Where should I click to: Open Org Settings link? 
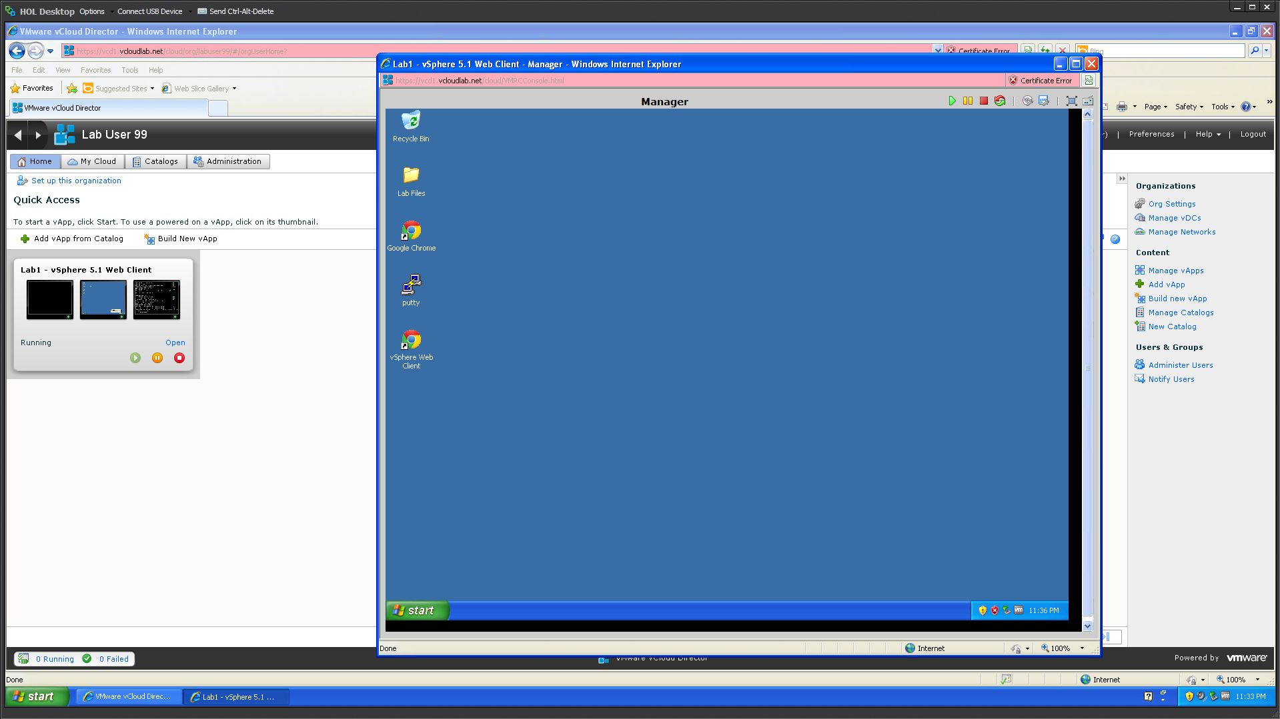[1172, 204]
